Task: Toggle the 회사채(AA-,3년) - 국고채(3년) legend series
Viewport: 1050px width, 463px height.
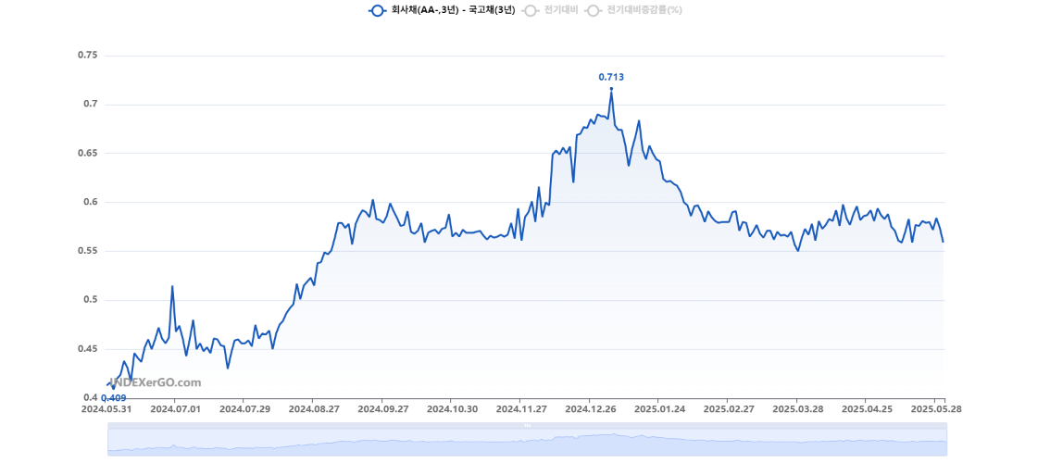Action: (442, 10)
